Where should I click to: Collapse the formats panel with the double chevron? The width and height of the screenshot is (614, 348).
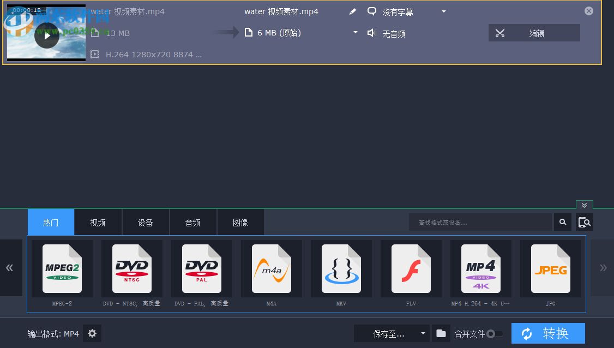[x=584, y=206]
